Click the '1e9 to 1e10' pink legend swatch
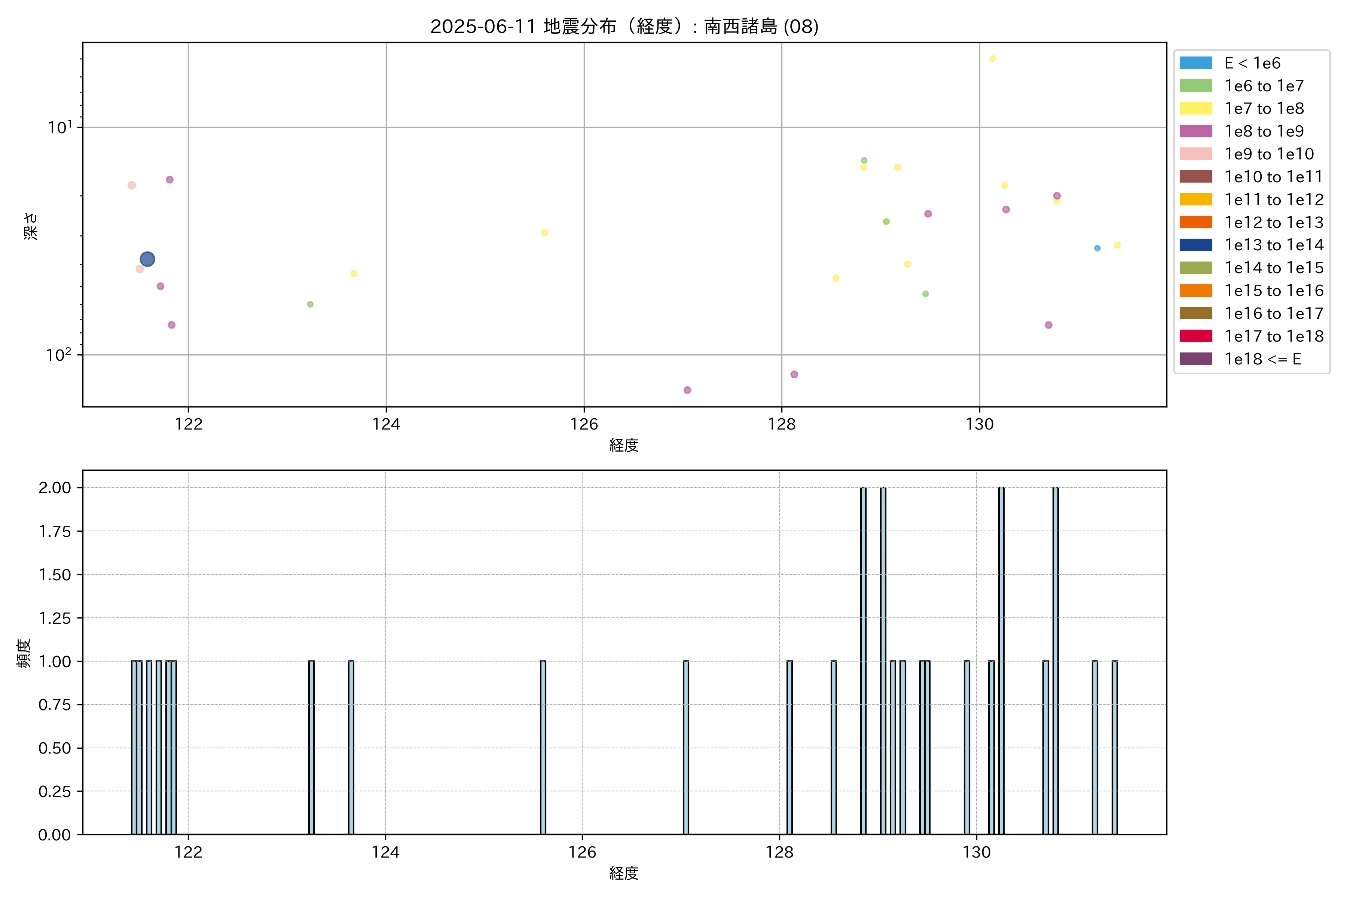 tap(1195, 154)
